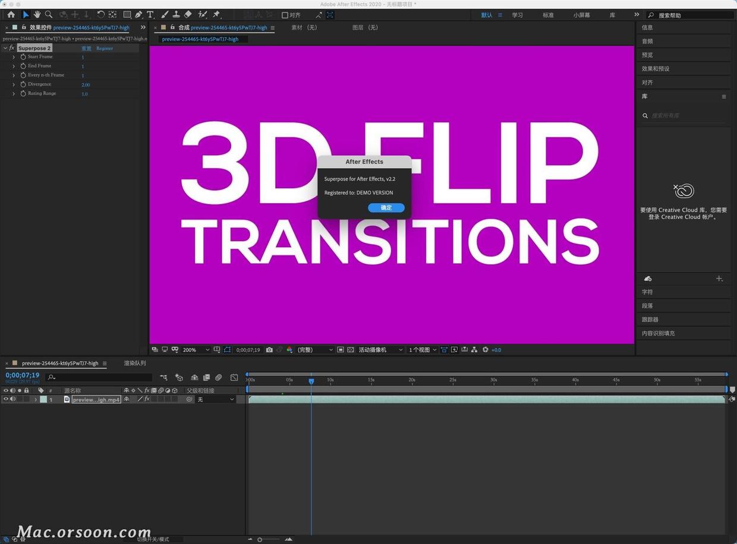Open the 活动摄像机 camera view dropdown
Viewport: 737px width, 544px height.
click(x=380, y=350)
